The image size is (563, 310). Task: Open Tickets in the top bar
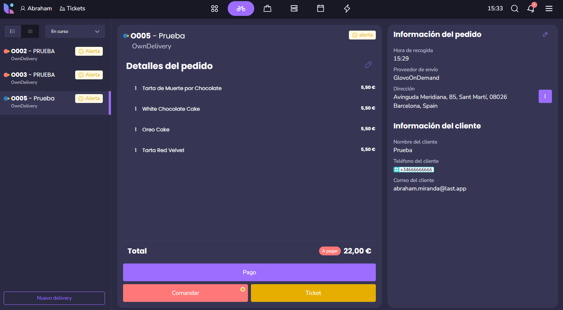tap(73, 8)
